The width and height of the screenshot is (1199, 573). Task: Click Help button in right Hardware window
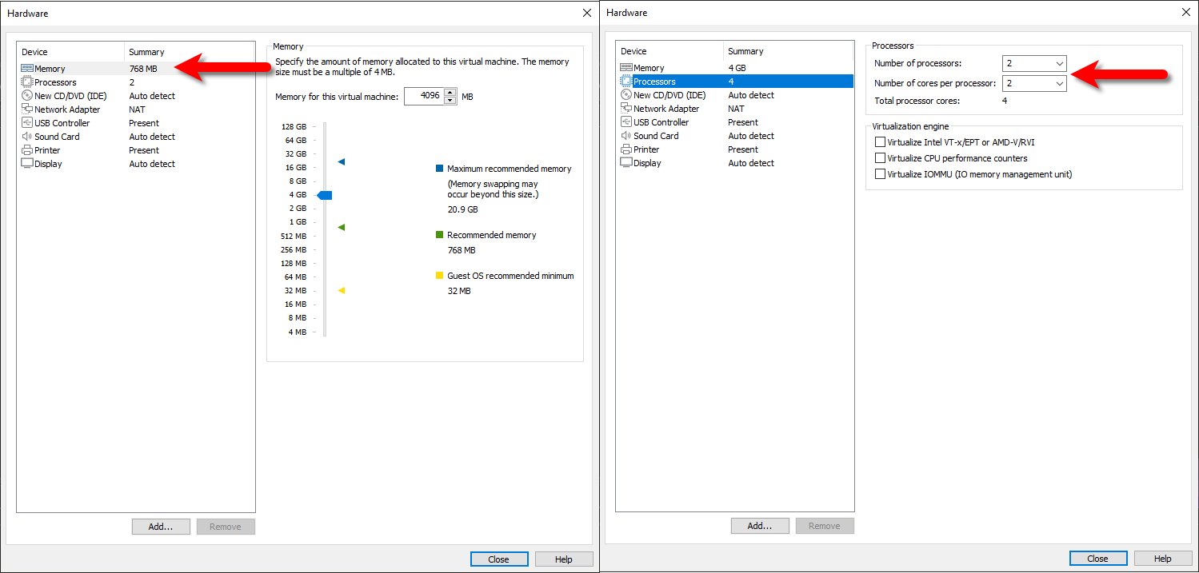[x=1163, y=559]
